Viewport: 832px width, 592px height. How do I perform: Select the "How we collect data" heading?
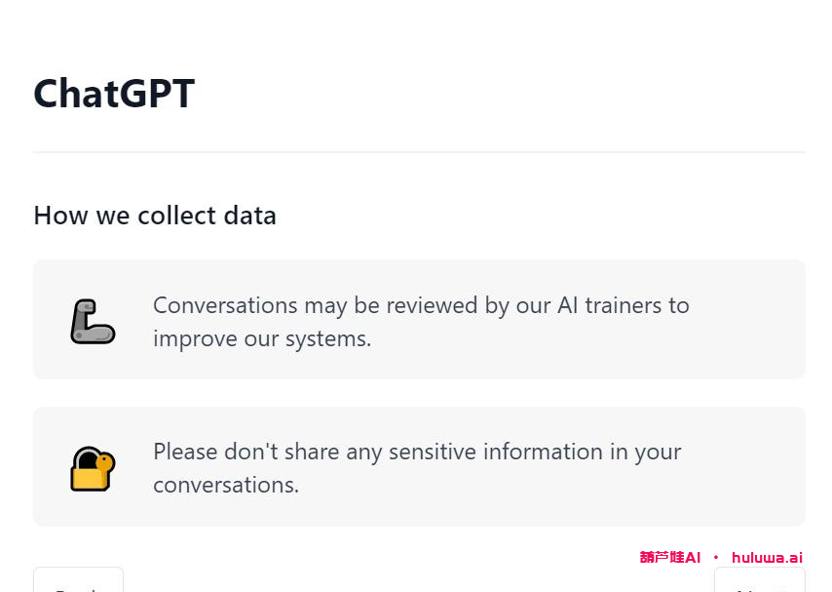pos(155,216)
